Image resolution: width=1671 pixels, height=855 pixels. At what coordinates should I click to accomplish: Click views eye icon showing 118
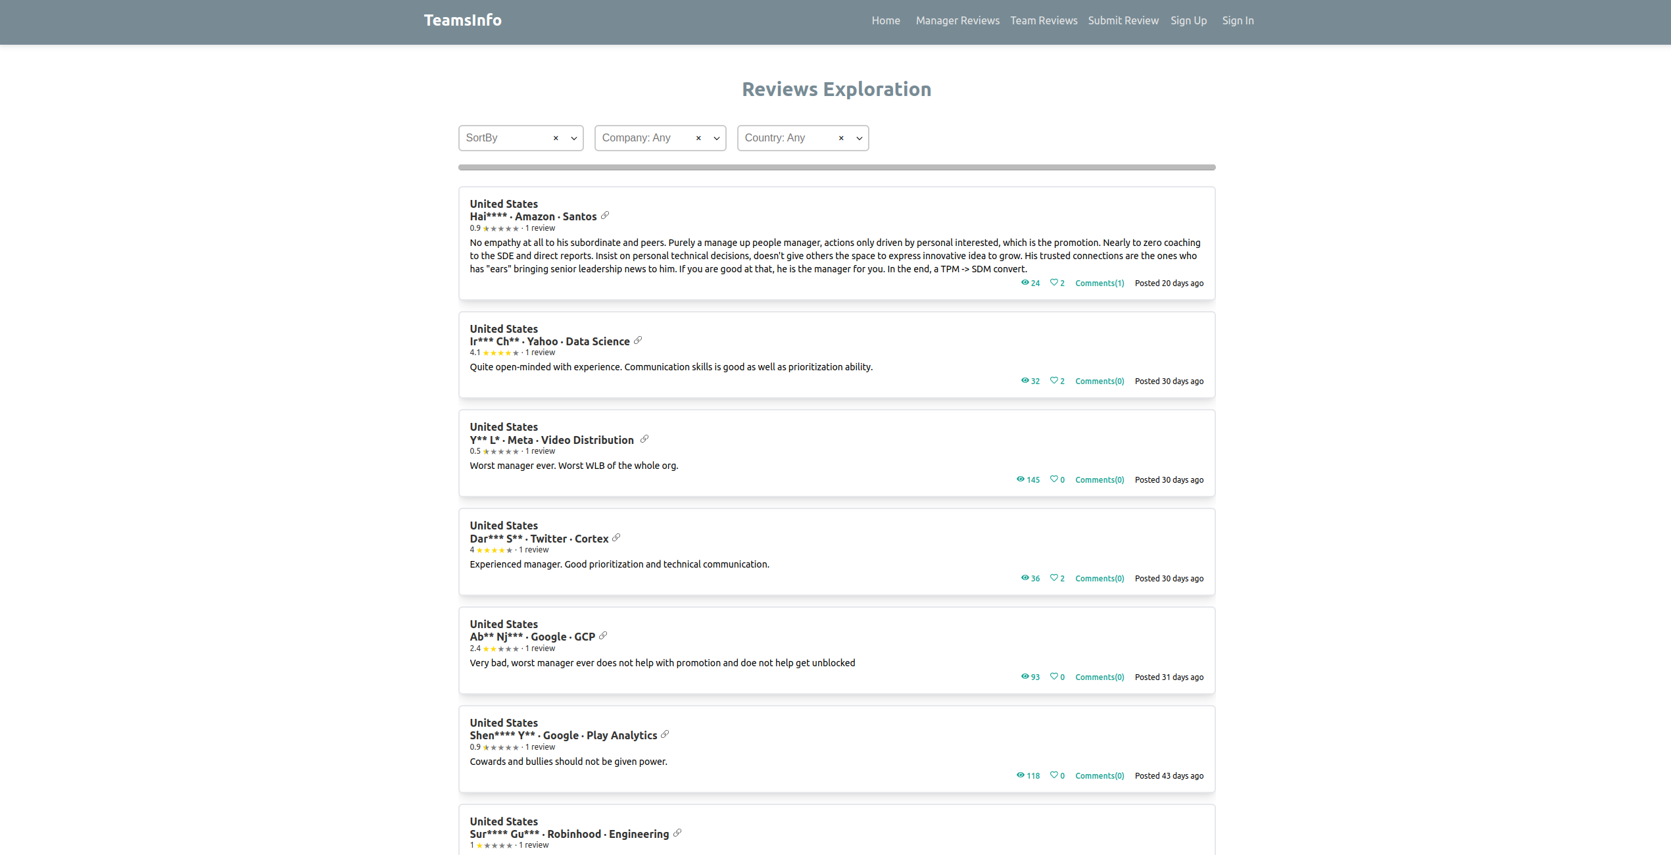[x=1021, y=775]
